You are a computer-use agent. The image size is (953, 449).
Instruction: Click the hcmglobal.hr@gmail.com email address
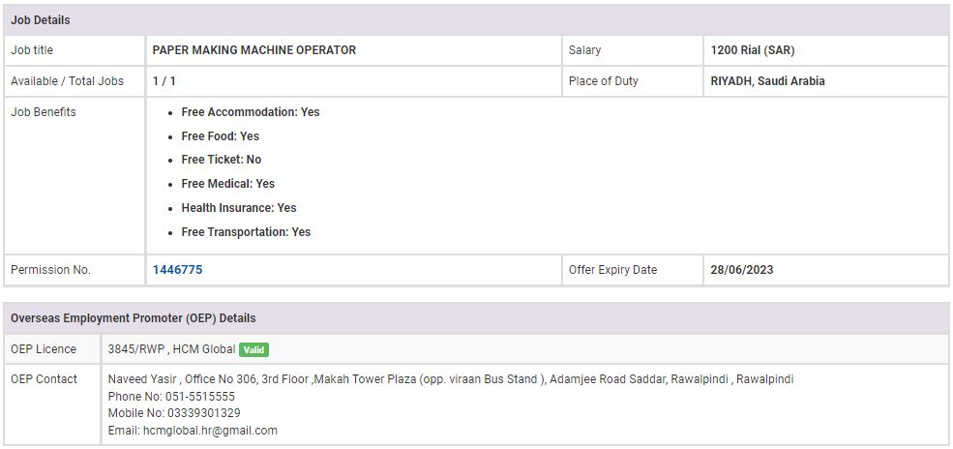click(210, 431)
